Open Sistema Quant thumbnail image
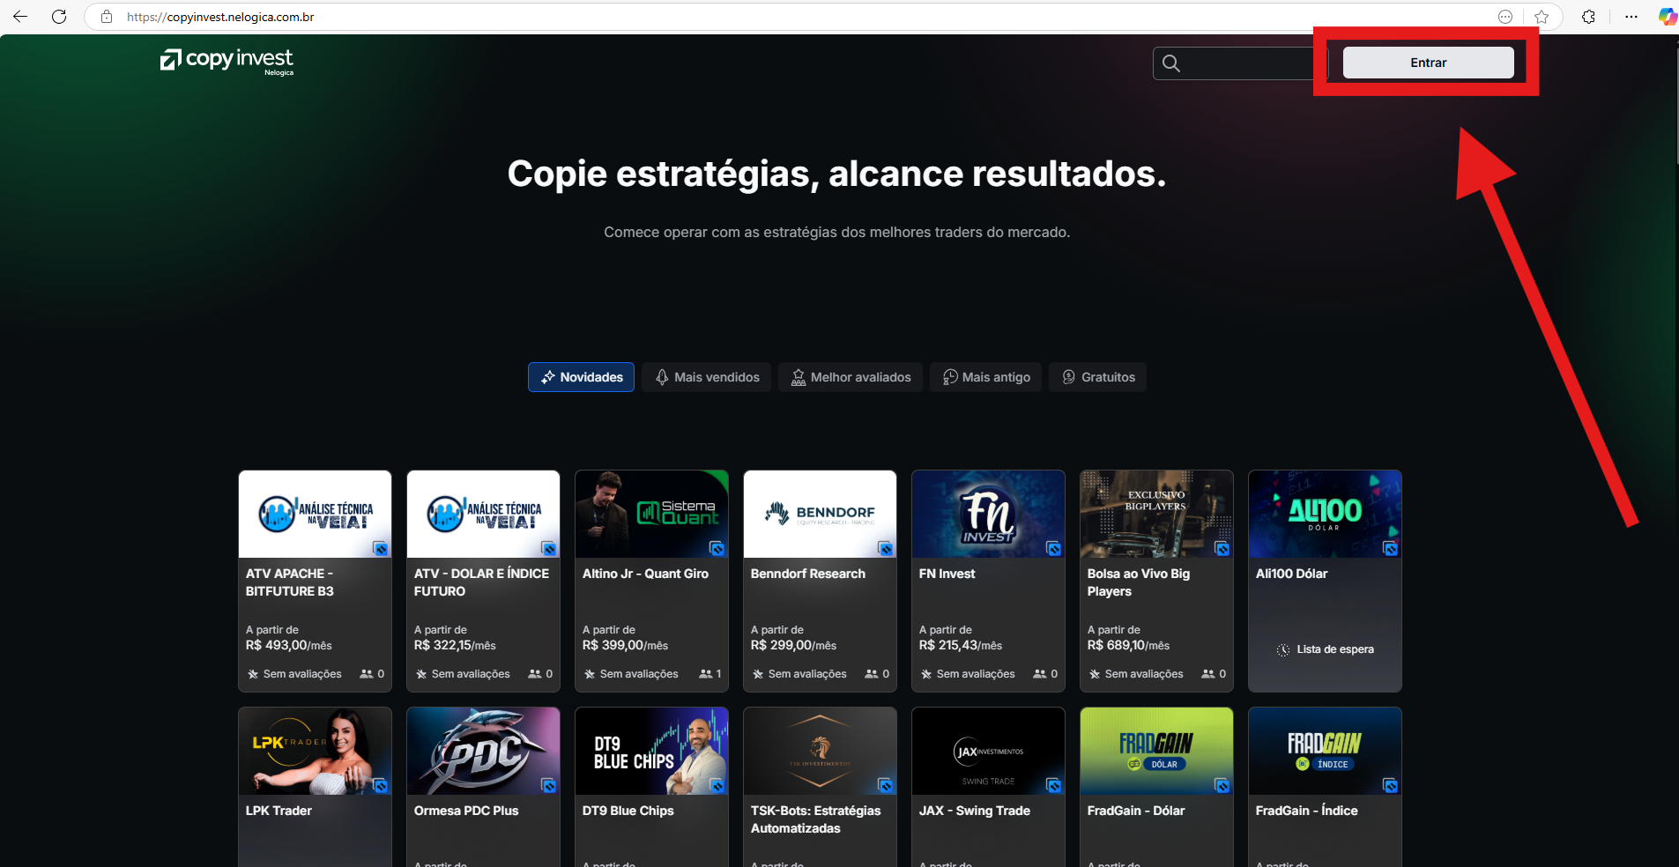The height and width of the screenshot is (867, 1679). tap(651, 514)
